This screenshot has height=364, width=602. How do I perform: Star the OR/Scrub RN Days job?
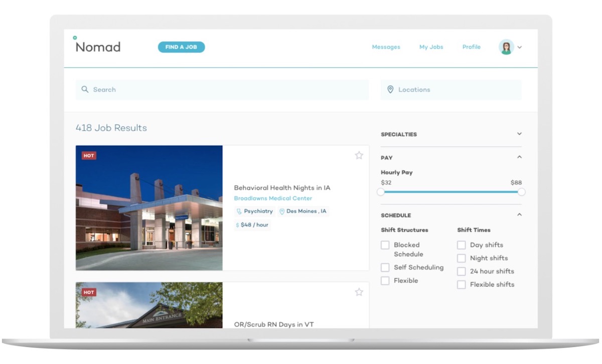point(359,292)
